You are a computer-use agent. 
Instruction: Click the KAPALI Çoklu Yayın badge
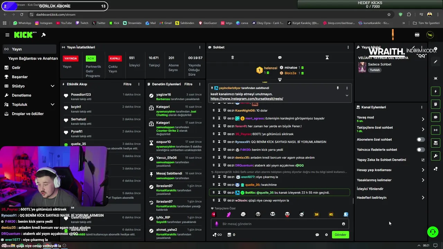pos(115,58)
